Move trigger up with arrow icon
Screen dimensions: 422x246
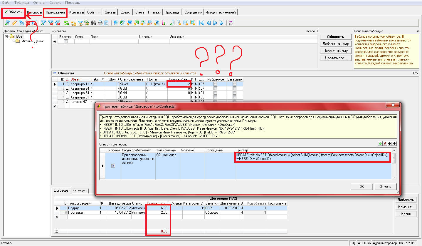point(390,143)
